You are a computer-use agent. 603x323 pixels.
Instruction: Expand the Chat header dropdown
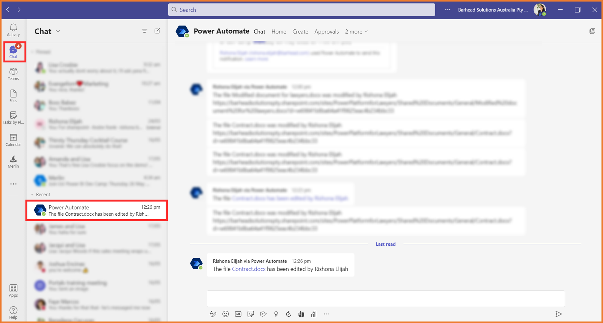pyautogui.click(x=58, y=31)
